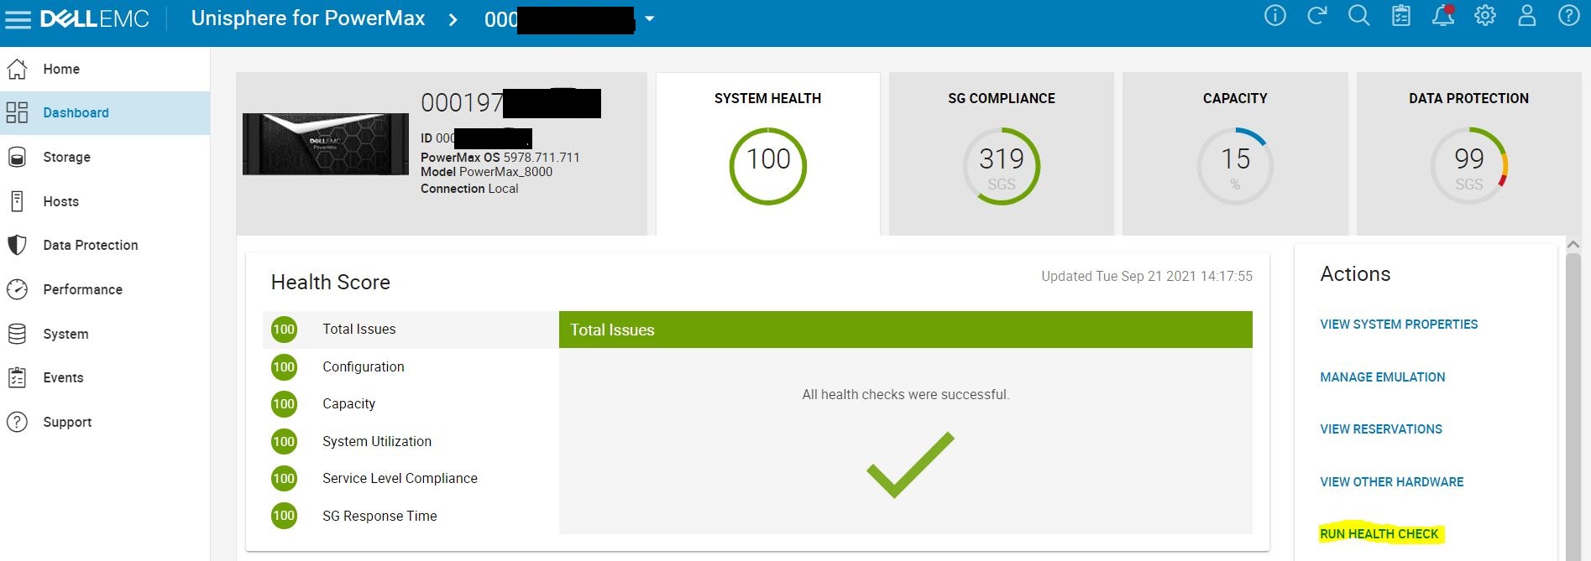Open settings with the gear icon
Screen dimensions: 1591x561
coord(1484,16)
